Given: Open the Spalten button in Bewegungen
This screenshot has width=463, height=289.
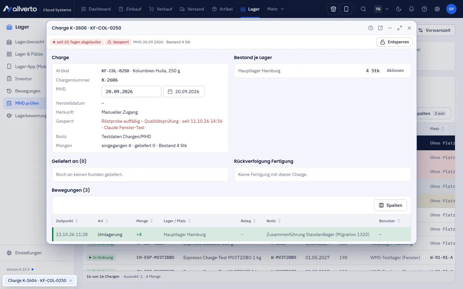Looking at the screenshot, I should click(390, 205).
